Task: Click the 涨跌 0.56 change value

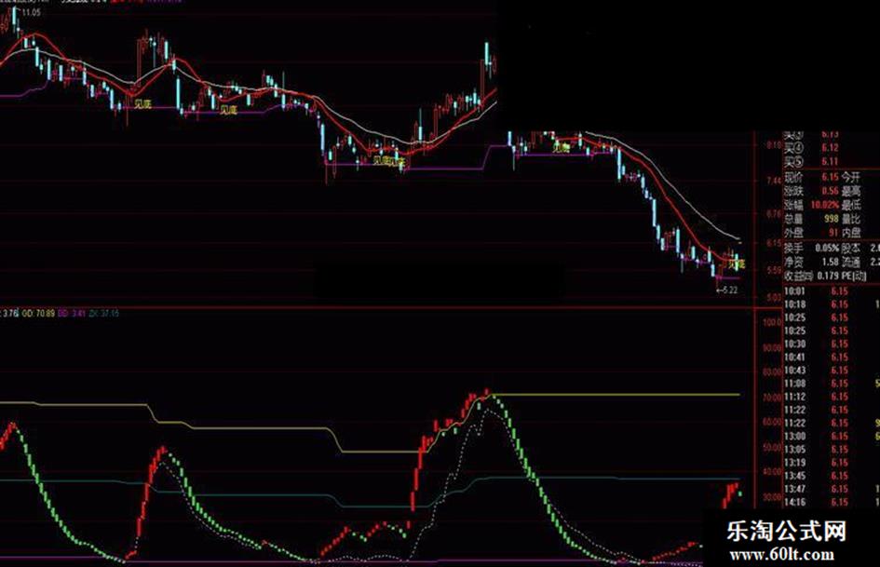Action: coord(830,191)
